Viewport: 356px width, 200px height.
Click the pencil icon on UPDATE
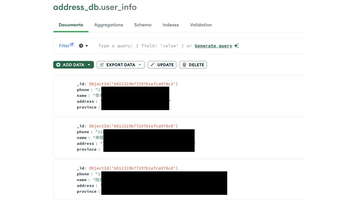(x=152, y=65)
